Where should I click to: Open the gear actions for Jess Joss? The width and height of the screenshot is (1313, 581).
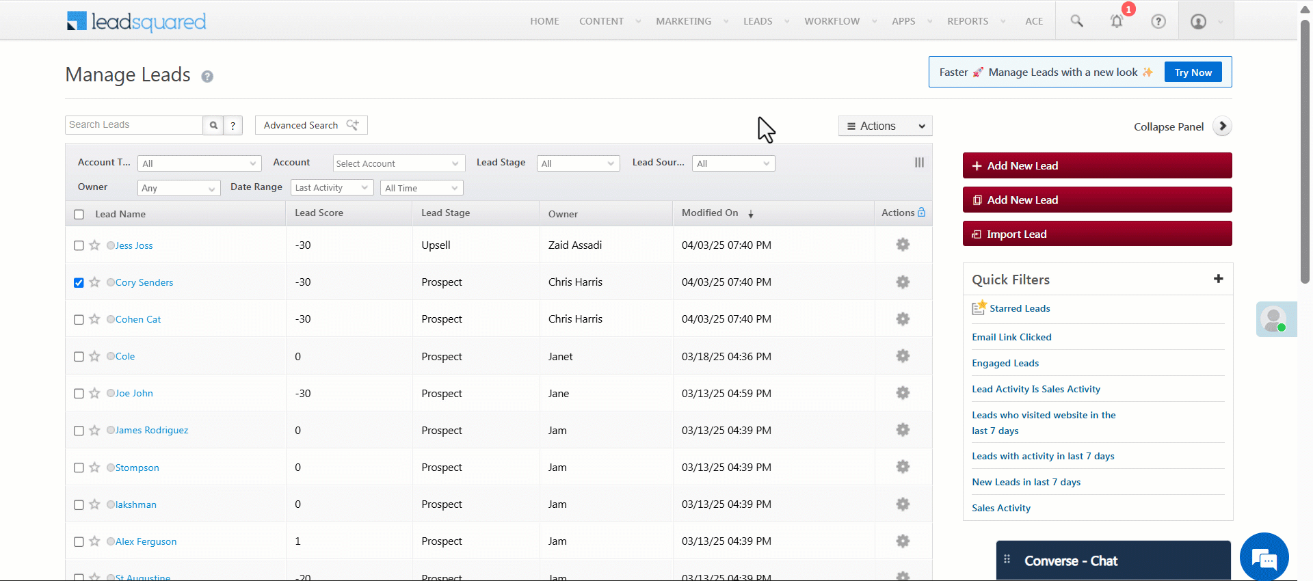903,245
